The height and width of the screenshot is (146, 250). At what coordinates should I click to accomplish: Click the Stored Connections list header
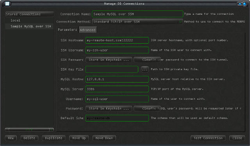pyautogui.click(x=29, y=14)
